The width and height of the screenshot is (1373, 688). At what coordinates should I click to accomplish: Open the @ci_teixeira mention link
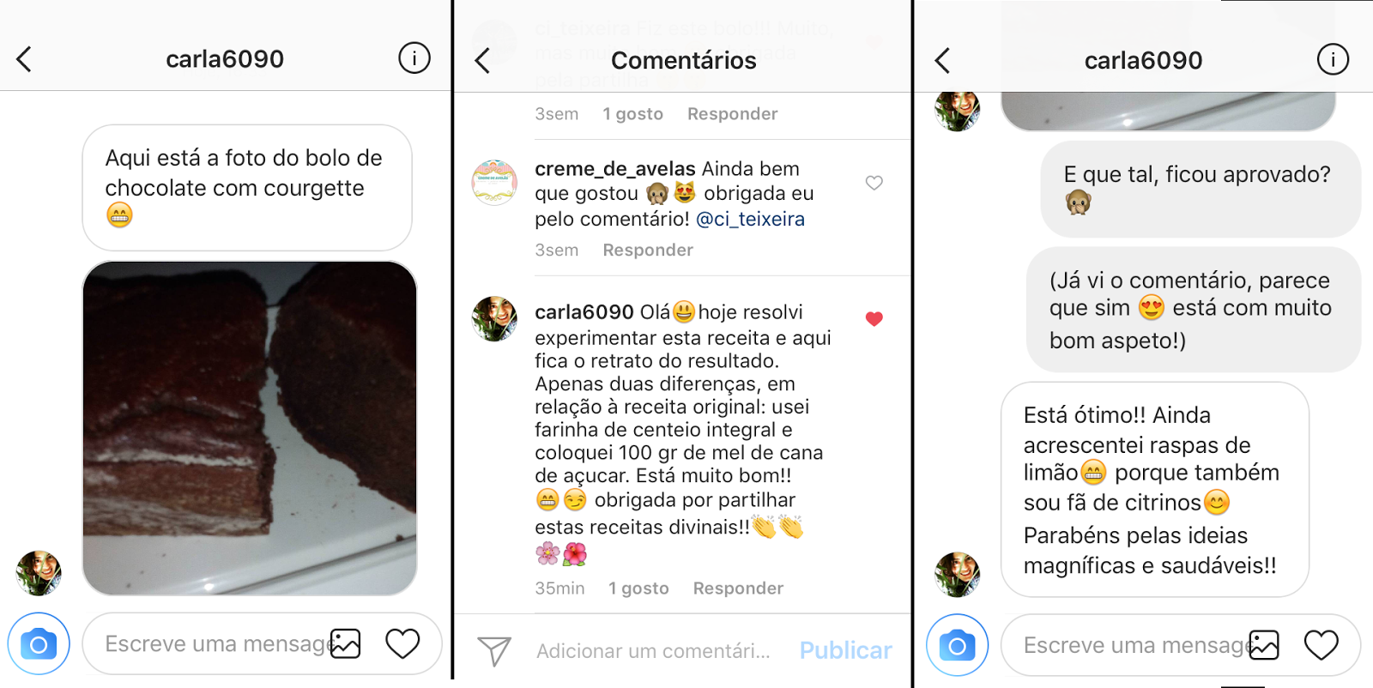(750, 220)
